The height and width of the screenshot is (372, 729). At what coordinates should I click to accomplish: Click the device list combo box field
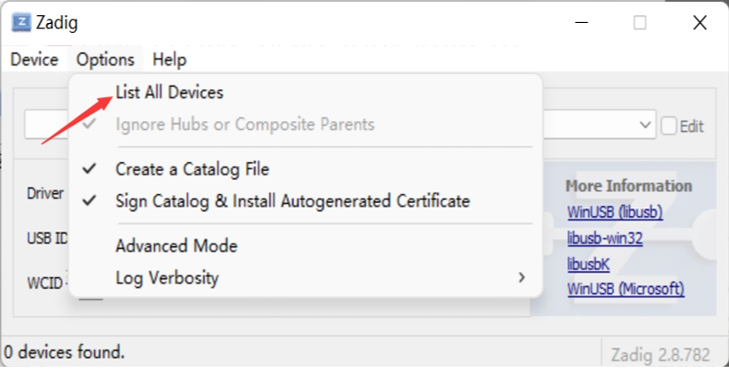tap(340, 125)
